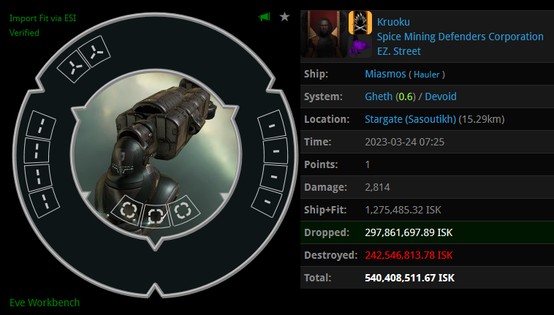Open Stargate (Sasoutikh) location link

[x=410, y=119]
